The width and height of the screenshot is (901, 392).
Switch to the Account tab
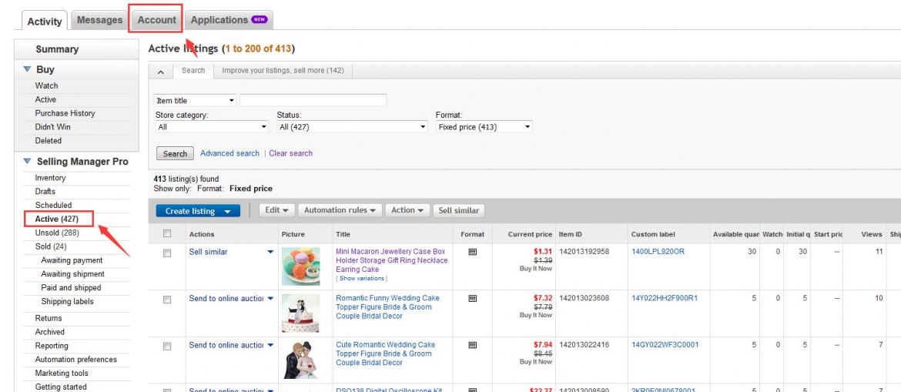(x=157, y=20)
